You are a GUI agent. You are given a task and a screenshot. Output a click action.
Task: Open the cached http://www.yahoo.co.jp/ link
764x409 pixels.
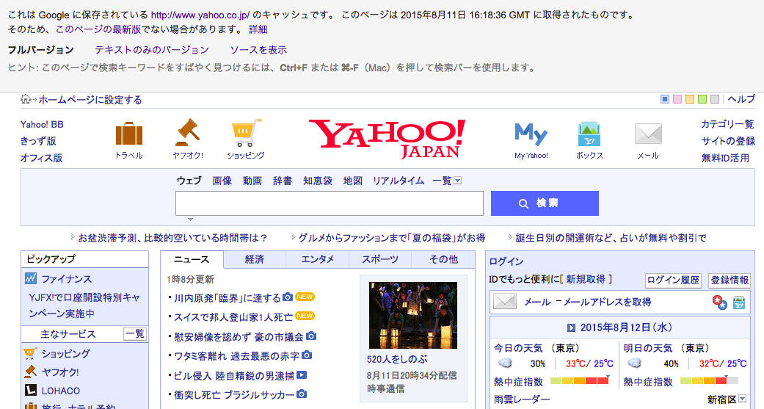pyautogui.click(x=200, y=15)
